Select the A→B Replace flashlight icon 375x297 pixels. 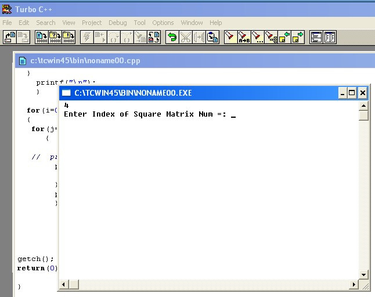(x=244, y=37)
